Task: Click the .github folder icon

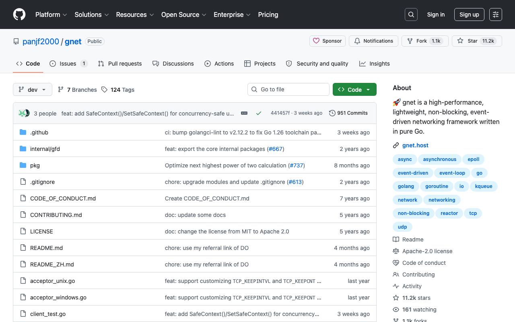Action: [23, 132]
